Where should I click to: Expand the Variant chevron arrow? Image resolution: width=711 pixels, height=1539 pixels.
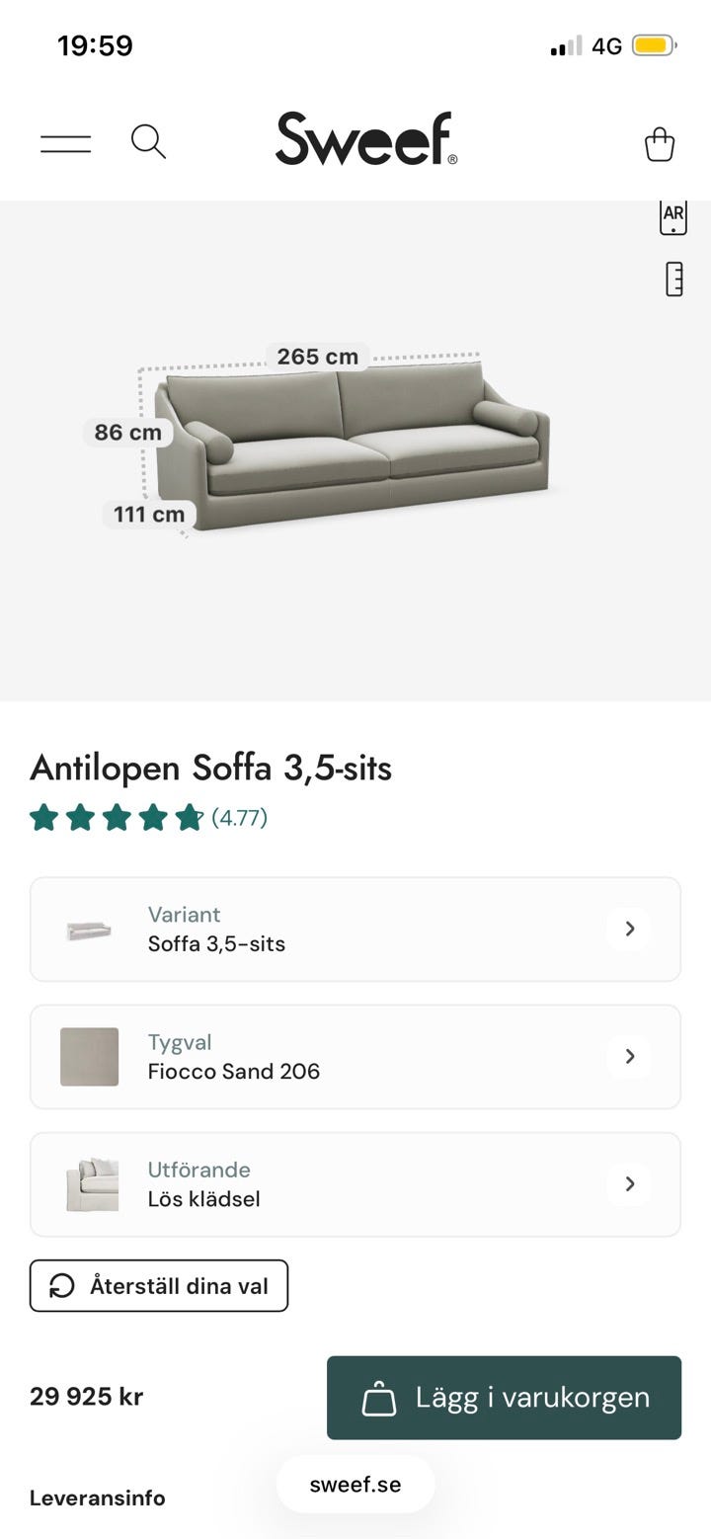click(x=629, y=929)
